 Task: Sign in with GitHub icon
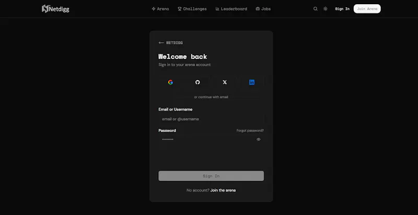pos(198,82)
